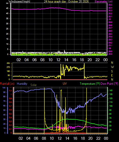The height and width of the screenshot is (142, 119).
Task: Click the '110' temperature axis value
Action: point(111,102)
